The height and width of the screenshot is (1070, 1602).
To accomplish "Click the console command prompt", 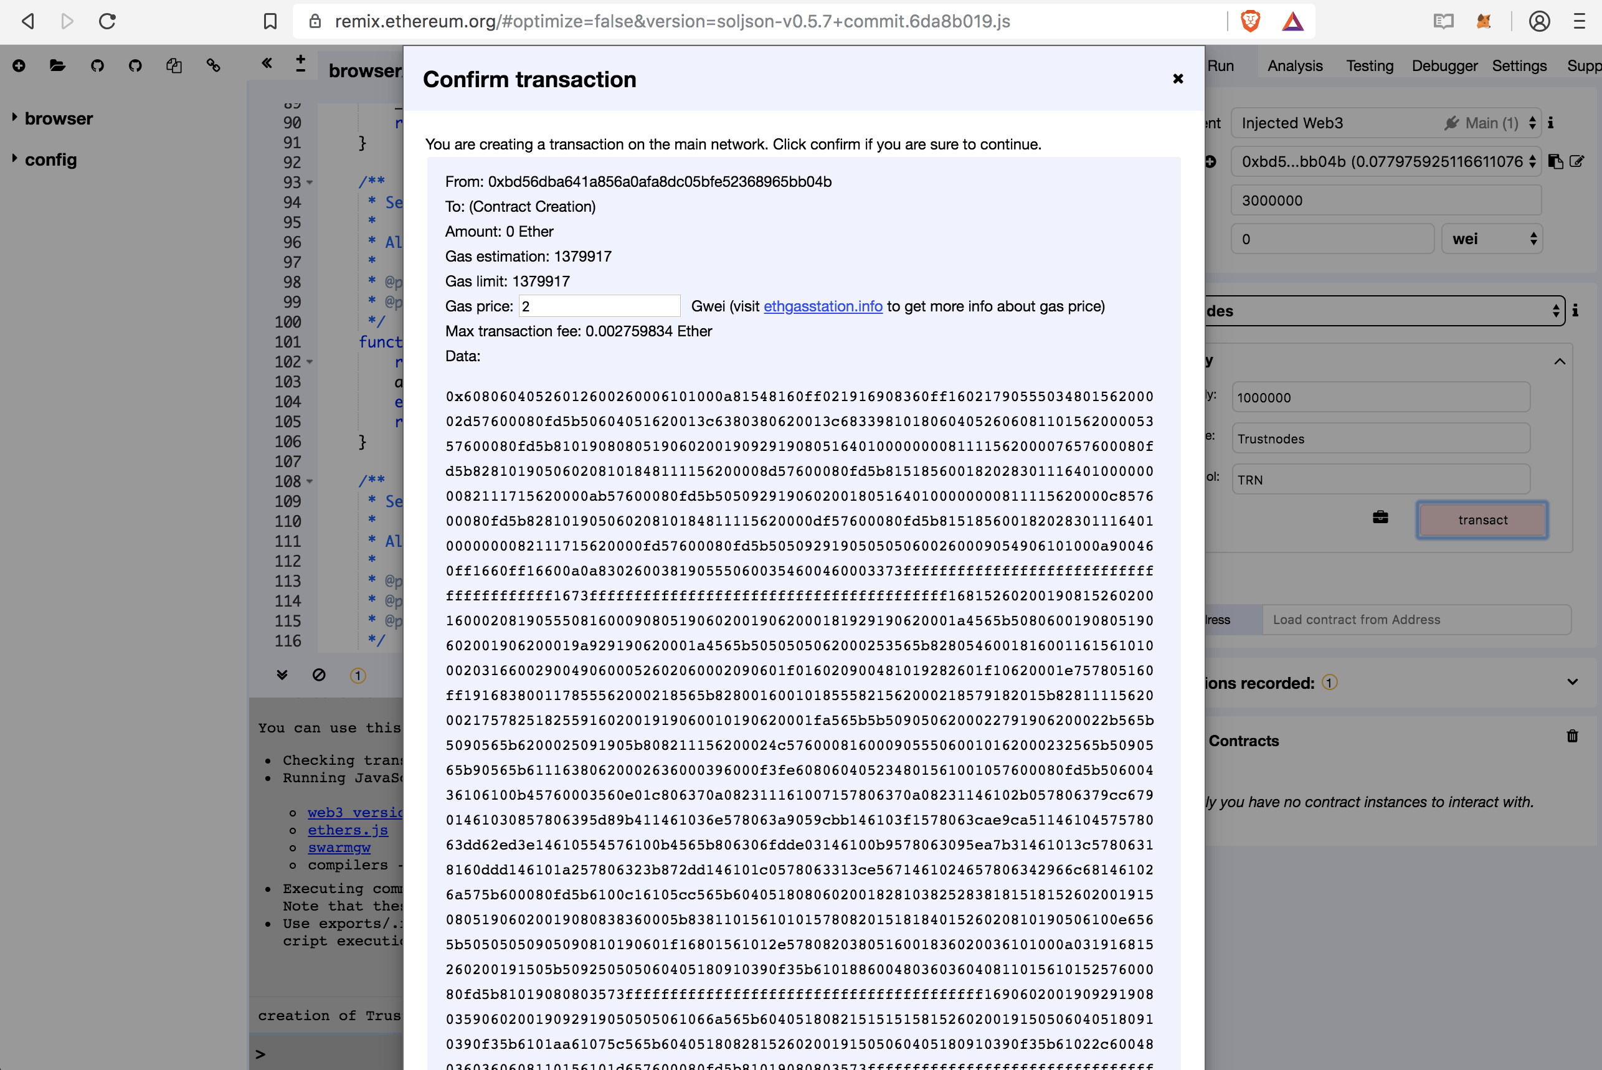I will pyautogui.click(x=260, y=1054).
